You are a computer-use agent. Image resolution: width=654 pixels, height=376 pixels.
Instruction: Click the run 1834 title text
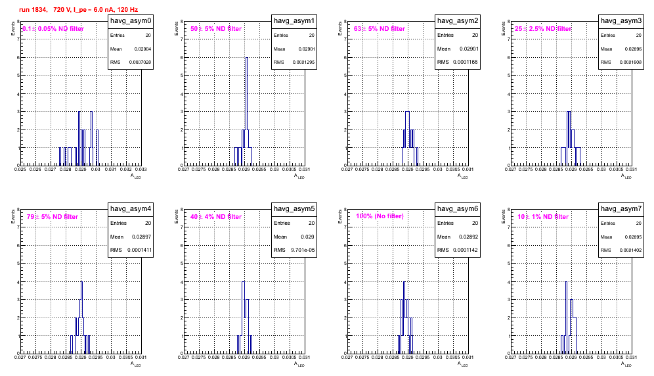(78, 10)
